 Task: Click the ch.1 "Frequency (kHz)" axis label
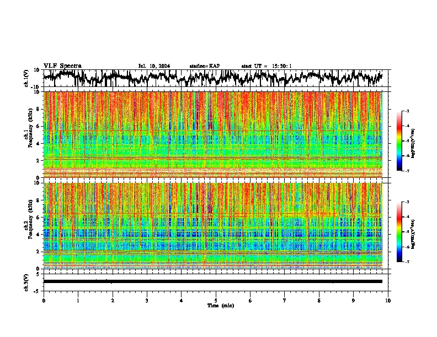(x=30, y=128)
